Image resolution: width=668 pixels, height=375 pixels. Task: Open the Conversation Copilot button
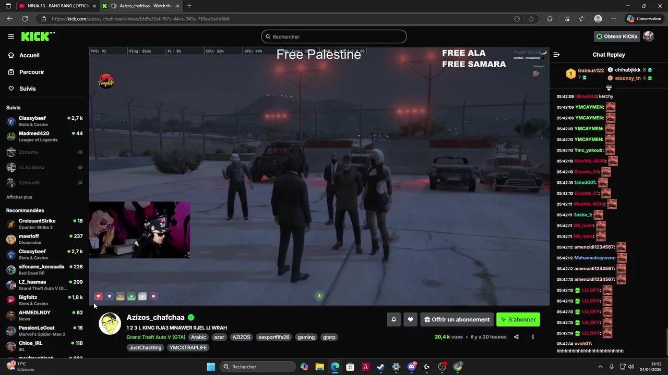[645, 19]
